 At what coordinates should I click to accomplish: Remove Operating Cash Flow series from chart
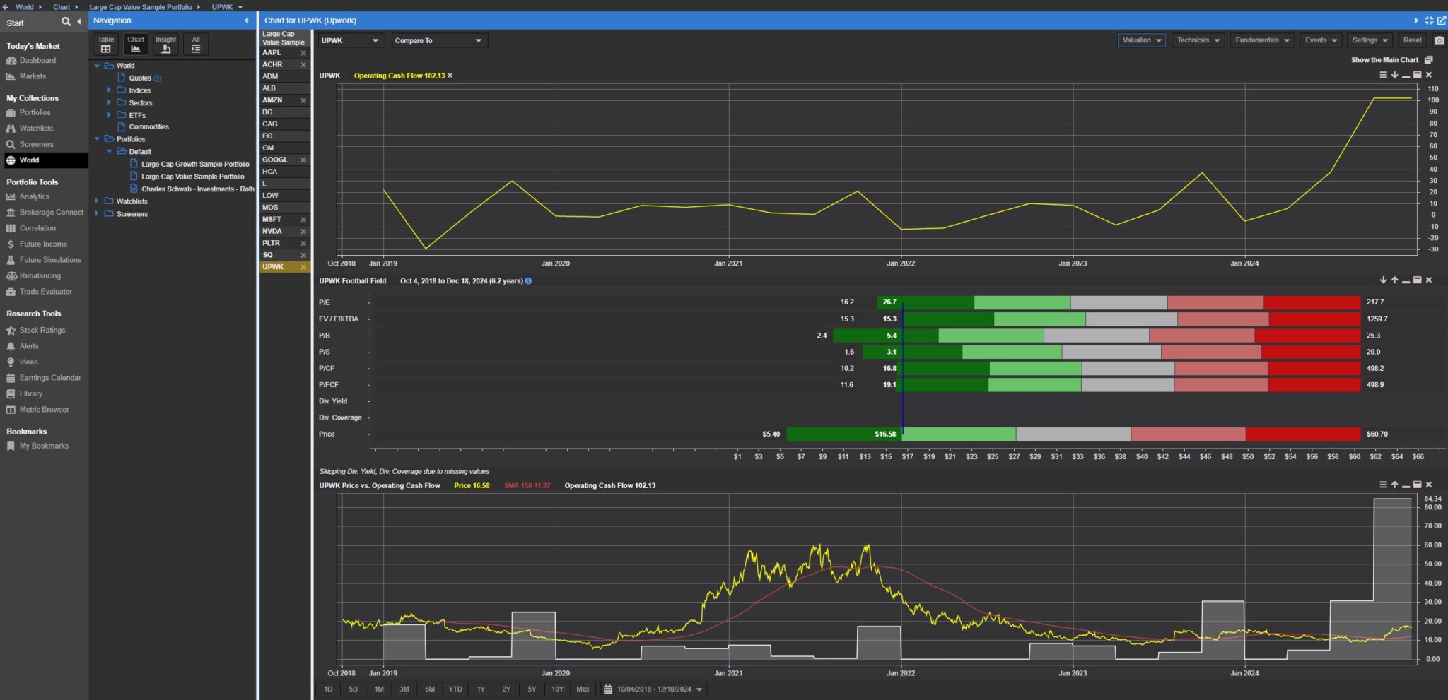coord(450,76)
